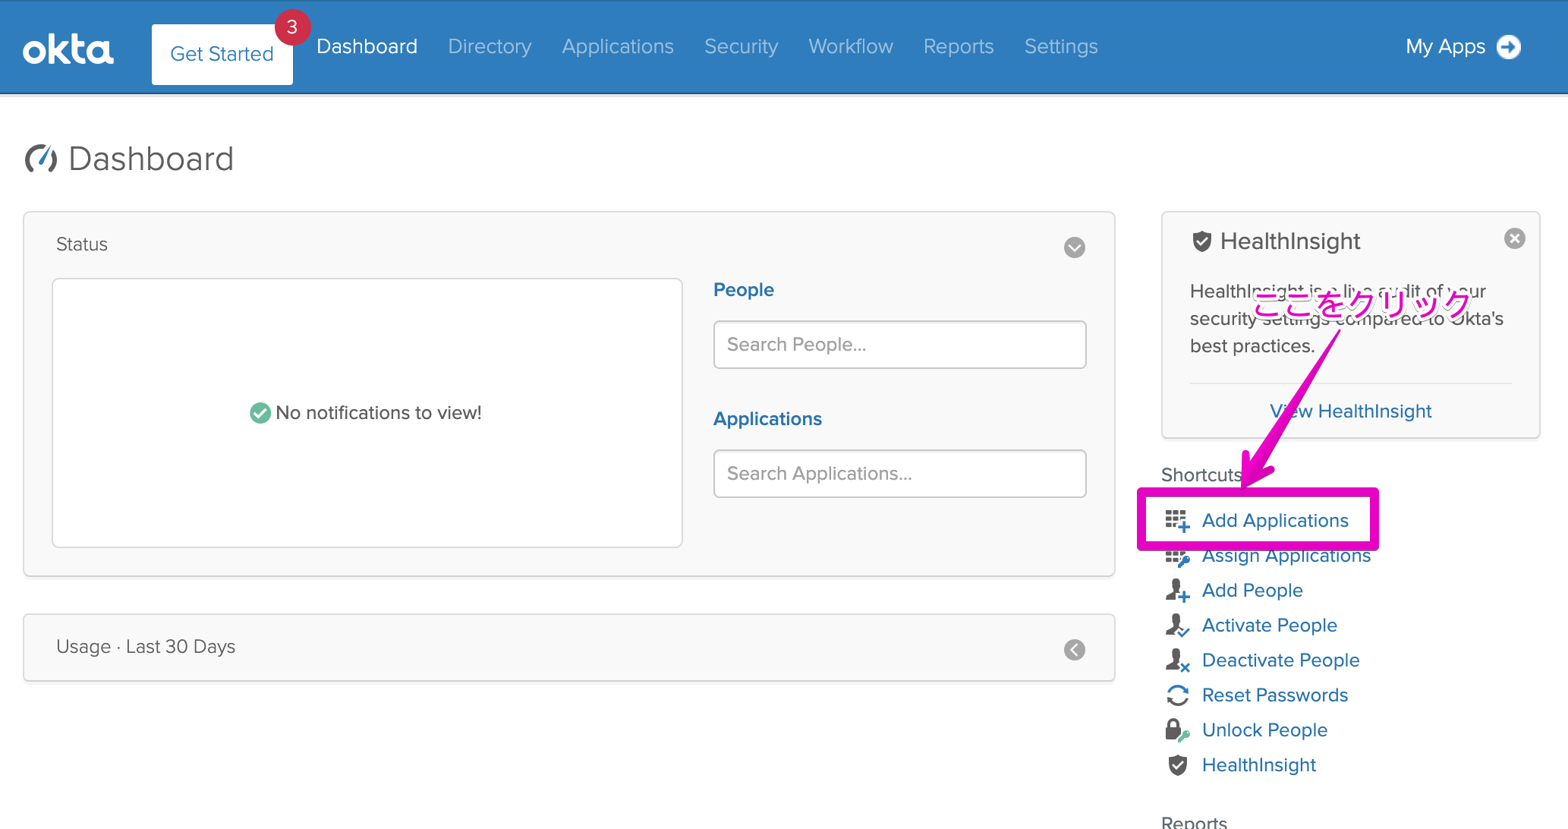The height and width of the screenshot is (829, 1568).
Task: Click the Add Applications shortcut
Action: pyautogui.click(x=1275, y=521)
